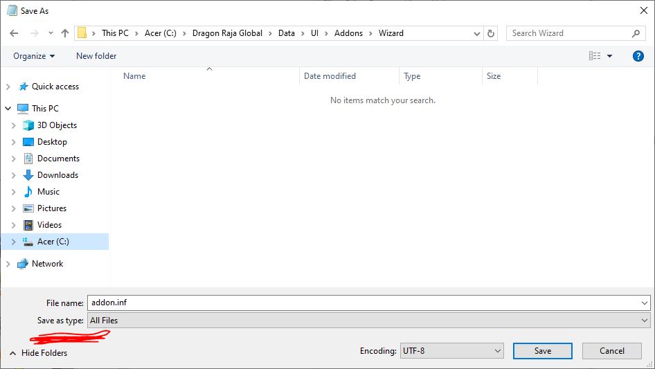The height and width of the screenshot is (369, 655).
Task: Open the Encoding UTF-8 dropdown
Action: point(451,351)
